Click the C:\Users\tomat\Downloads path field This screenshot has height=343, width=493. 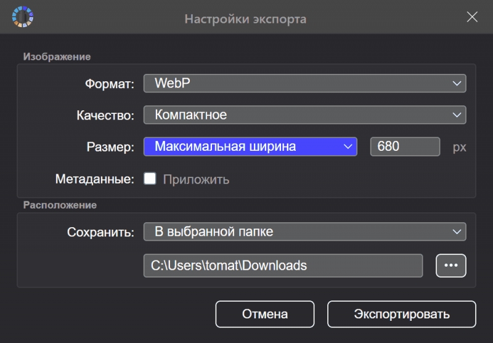[283, 266]
